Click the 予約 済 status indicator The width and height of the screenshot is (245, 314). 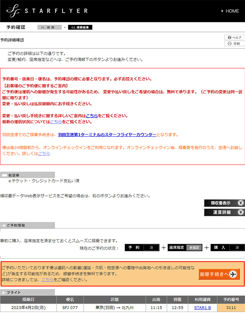point(141,248)
